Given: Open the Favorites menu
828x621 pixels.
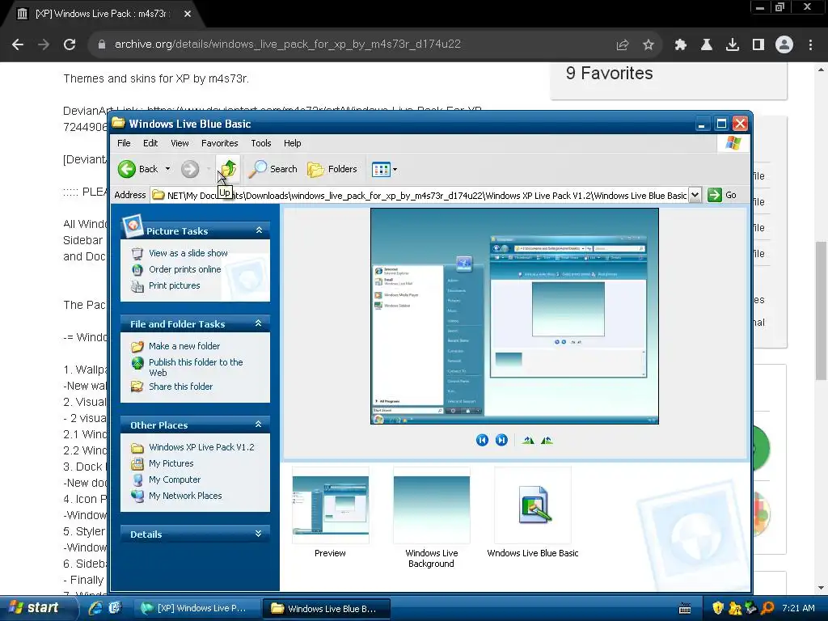Looking at the screenshot, I should click(x=220, y=143).
